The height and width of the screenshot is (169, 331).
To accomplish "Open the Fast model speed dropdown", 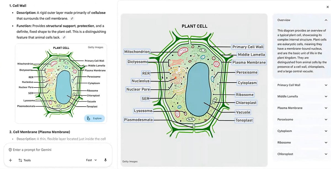I will (91, 160).
